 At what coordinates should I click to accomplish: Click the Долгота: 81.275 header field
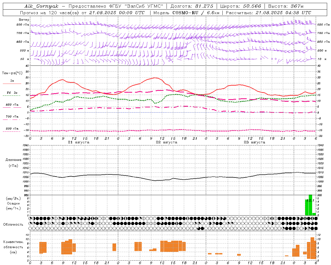[x=192, y=6]
